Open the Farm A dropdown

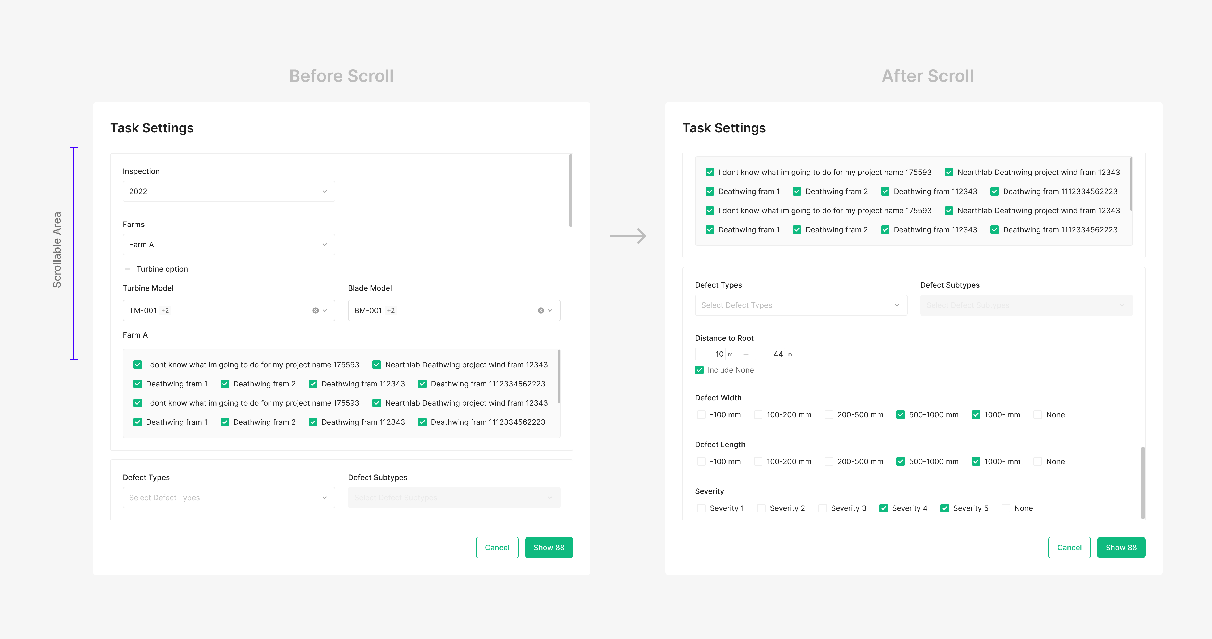tap(229, 244)
